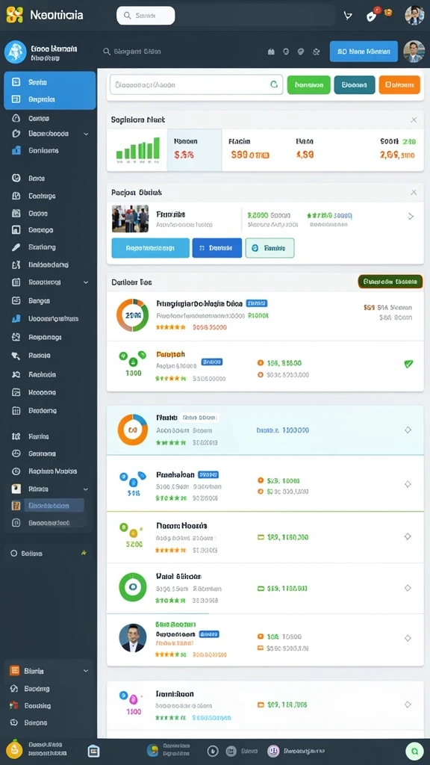Close the statistics panel with its X
430x765 pixels.
[x=414, y=120]
